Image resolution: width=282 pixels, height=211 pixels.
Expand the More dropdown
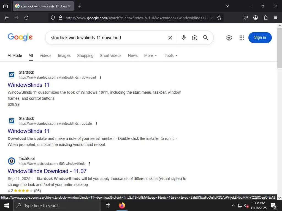tap(151, 55)
